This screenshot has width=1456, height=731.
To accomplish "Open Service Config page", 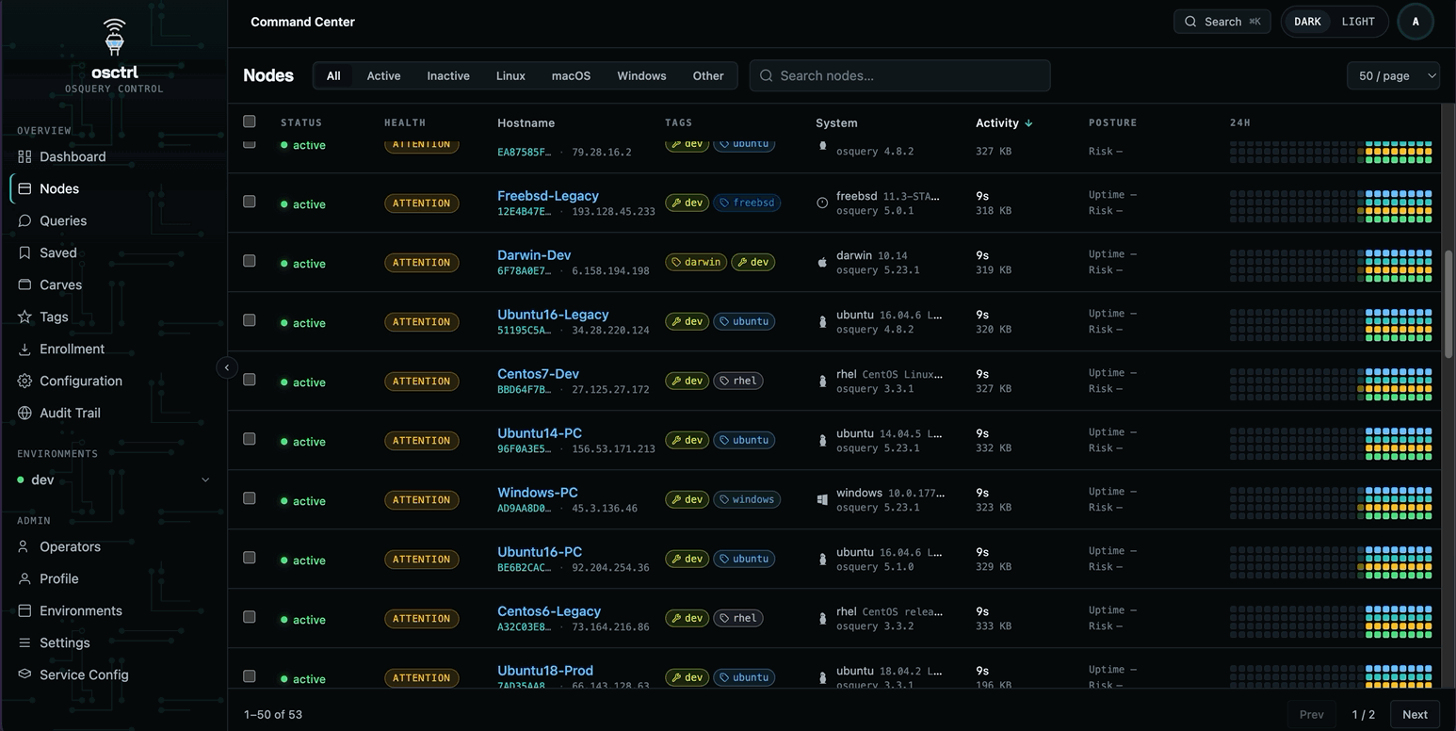I will click(84, 674).
